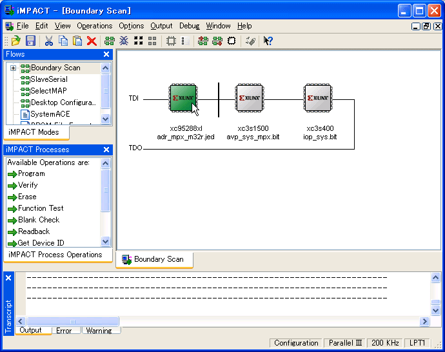The height and width of the screenshot is (352, 445).
Task: Click the What's This help cursor icon
Action: pyautogui.click(x=268, y=41)
